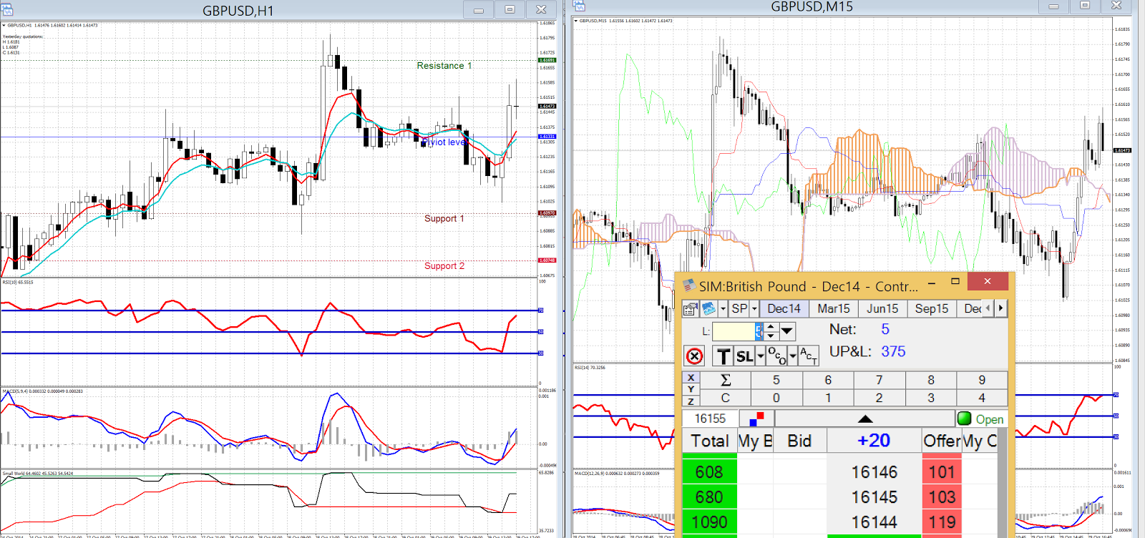Image resolution: width=1145 pixels, height=538 pixels.
Task: Click keypad number 3
Action: click(931, 398)
